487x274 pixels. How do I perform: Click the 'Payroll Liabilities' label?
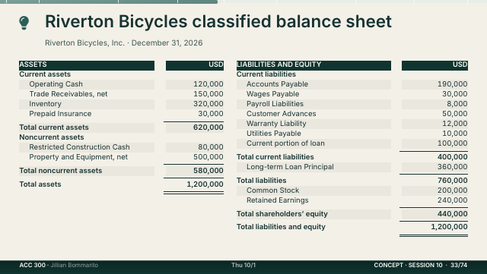(x=275, y=104)
